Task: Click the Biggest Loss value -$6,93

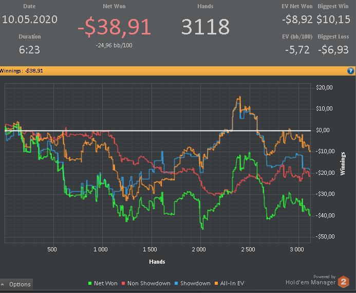Action: [x=333, y=49]
